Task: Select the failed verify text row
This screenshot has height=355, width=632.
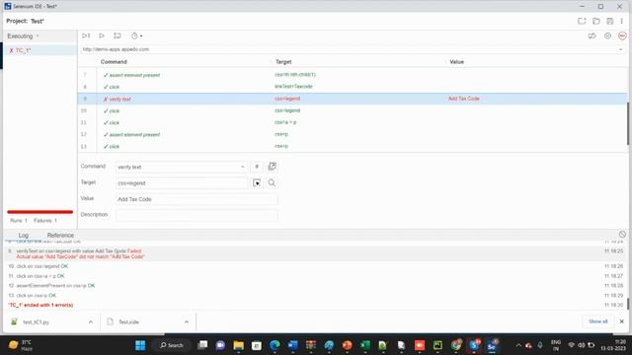Action: [353, 99]
